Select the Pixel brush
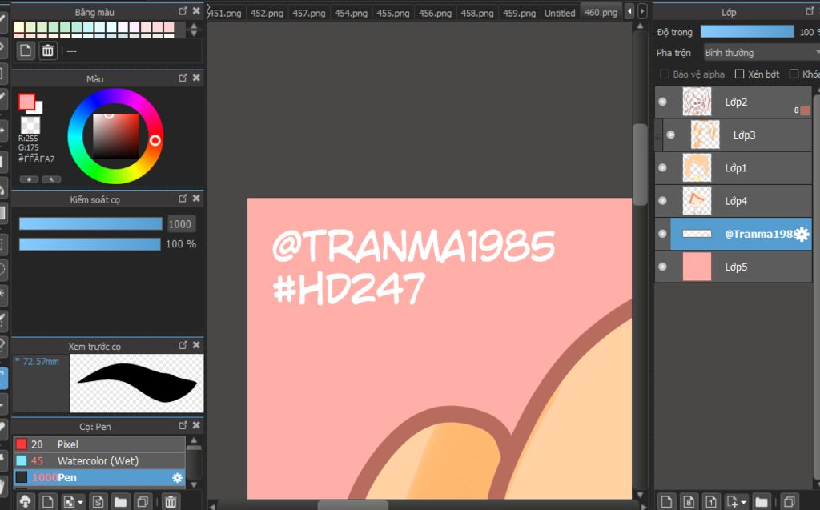 (x=99, y=444)
